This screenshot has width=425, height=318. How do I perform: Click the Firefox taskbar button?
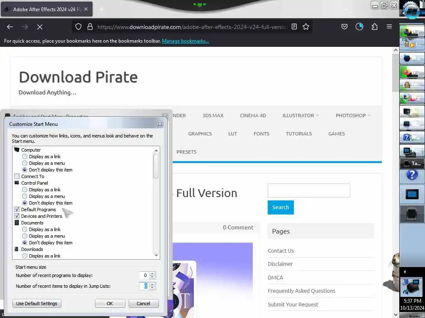(412, 72)
